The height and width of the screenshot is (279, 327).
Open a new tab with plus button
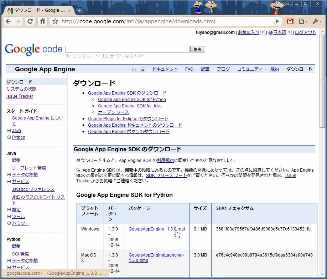79,10
